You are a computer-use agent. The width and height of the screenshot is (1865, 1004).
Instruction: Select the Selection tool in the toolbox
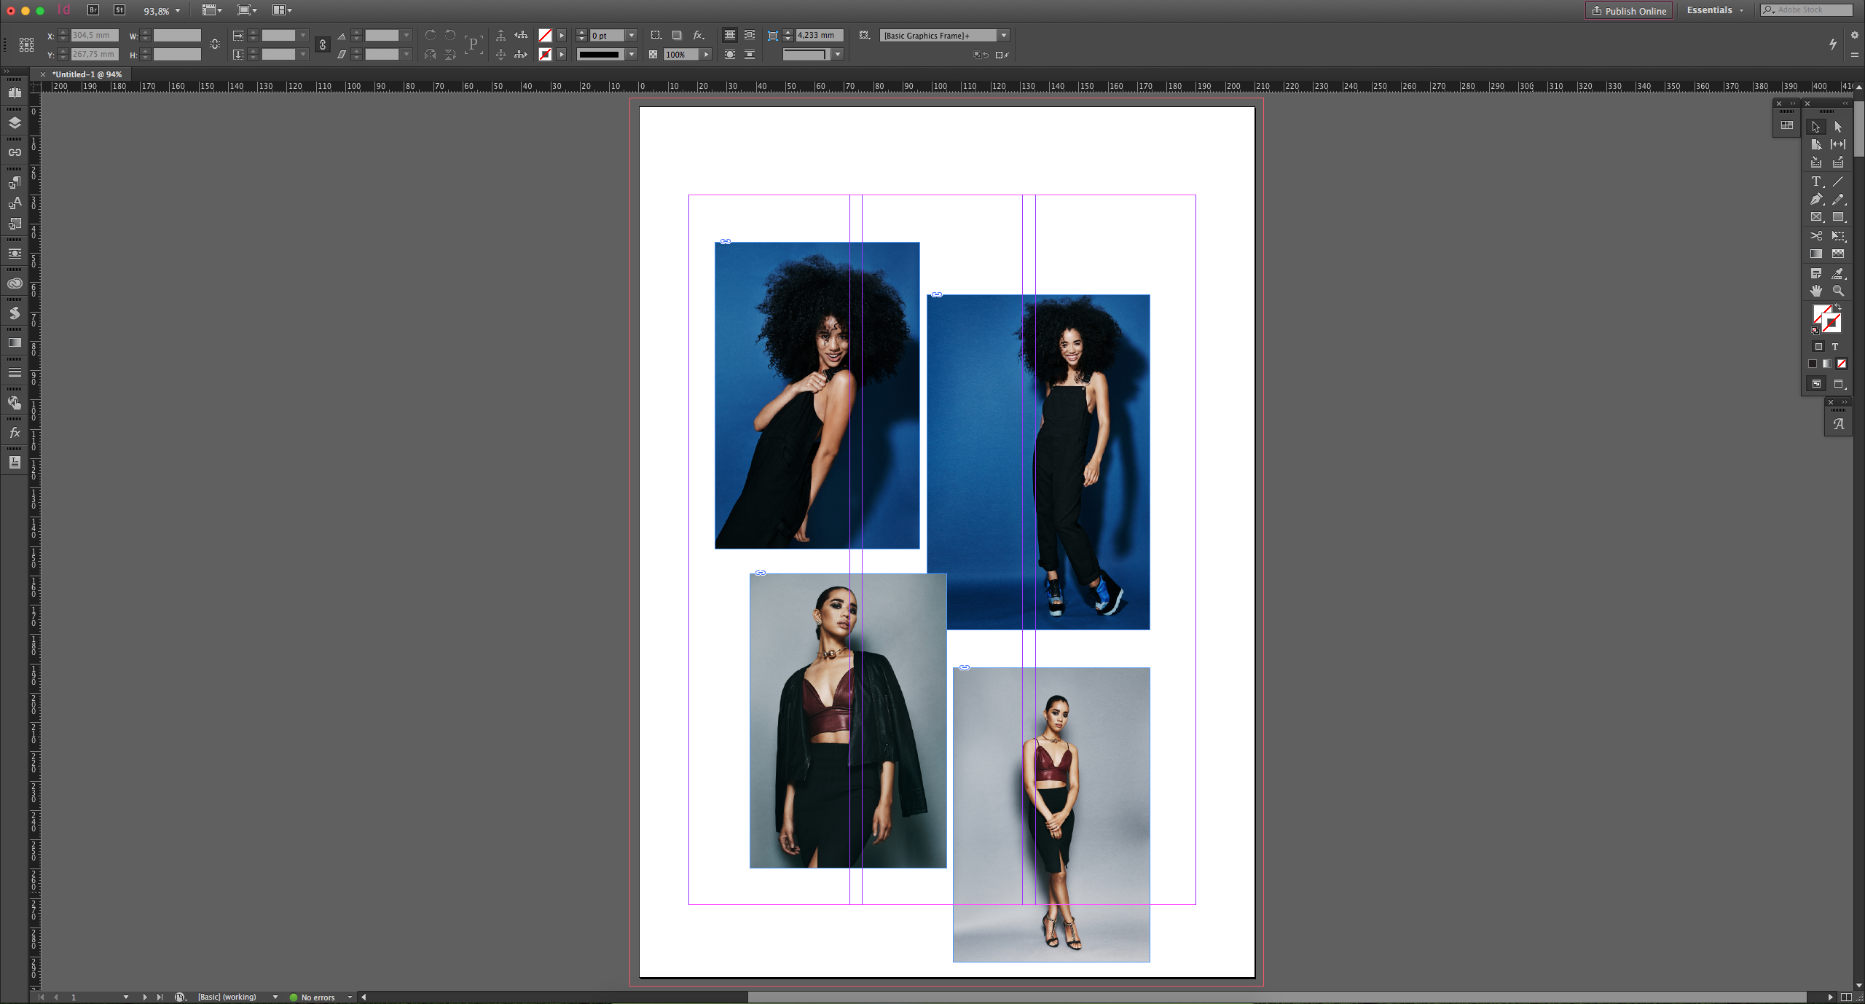click(1815, 127)
